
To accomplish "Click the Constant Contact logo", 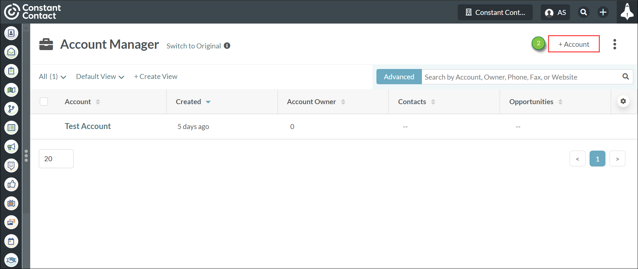I will click(33, 12).
